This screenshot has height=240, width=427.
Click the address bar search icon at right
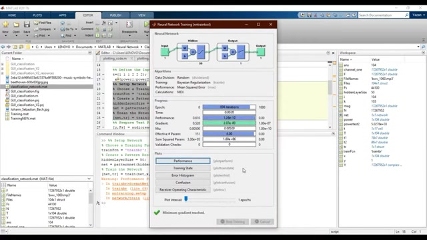424,47
